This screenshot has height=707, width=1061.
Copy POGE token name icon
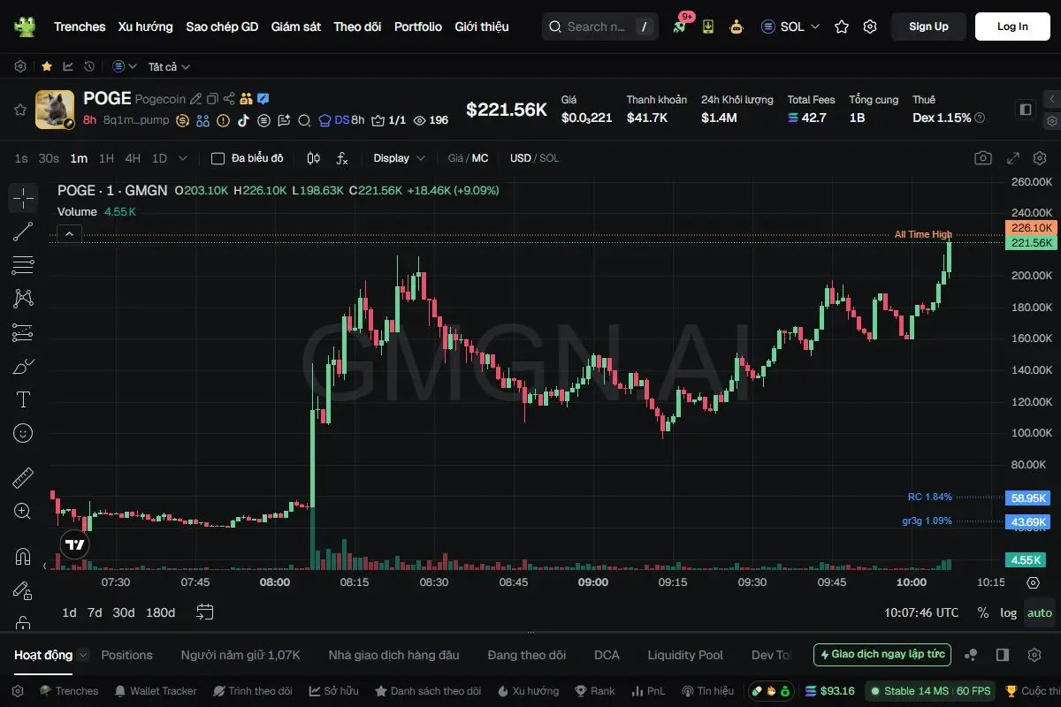click(x=212, y=99)
